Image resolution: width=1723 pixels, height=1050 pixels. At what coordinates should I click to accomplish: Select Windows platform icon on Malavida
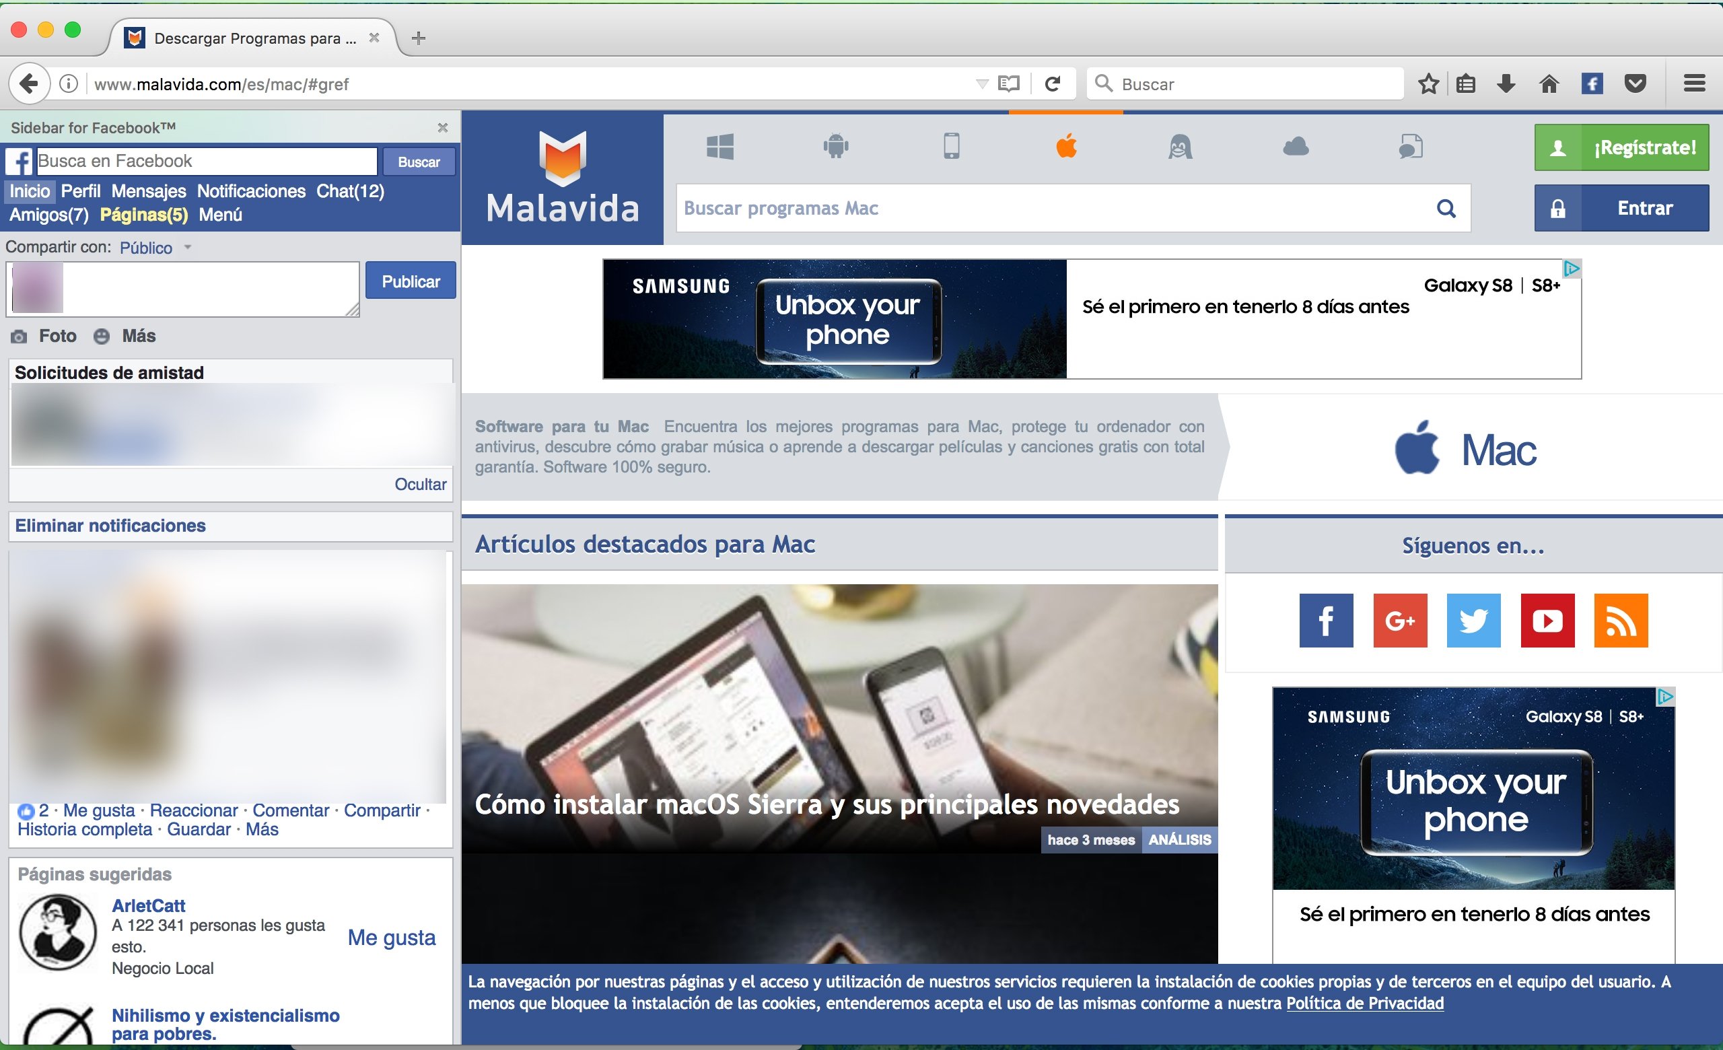[719, 147]
